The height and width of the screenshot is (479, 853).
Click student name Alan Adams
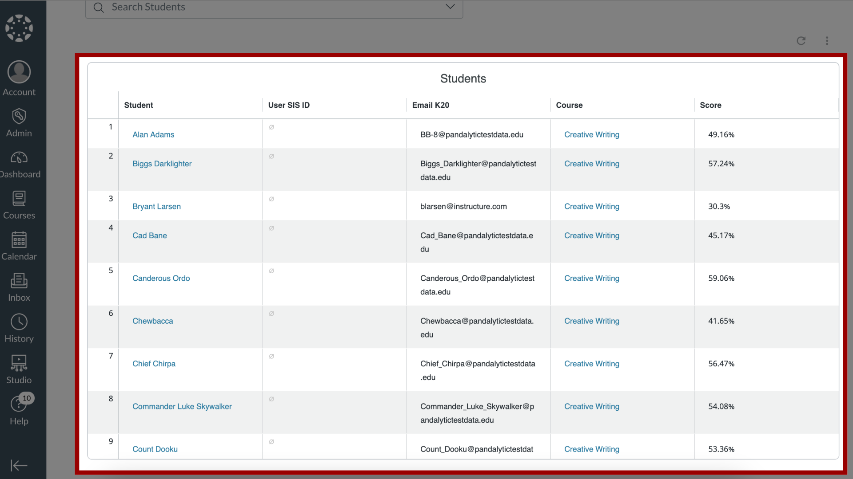(x=153, y=134)
